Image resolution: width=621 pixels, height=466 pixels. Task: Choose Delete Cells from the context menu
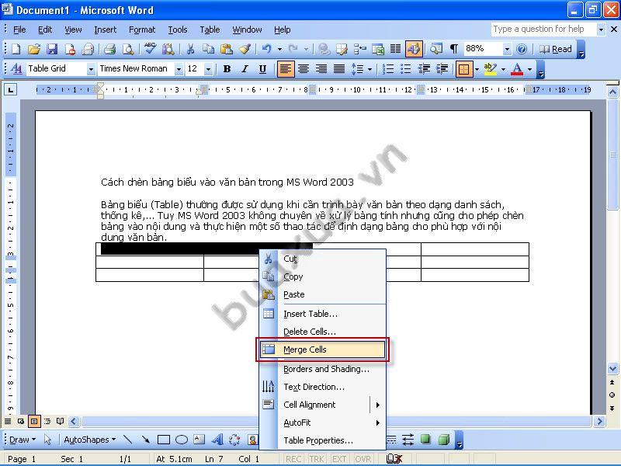pyautogui.click(x=322, y=332)
